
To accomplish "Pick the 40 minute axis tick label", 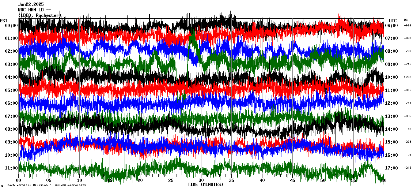I will (x=262, y=181).
